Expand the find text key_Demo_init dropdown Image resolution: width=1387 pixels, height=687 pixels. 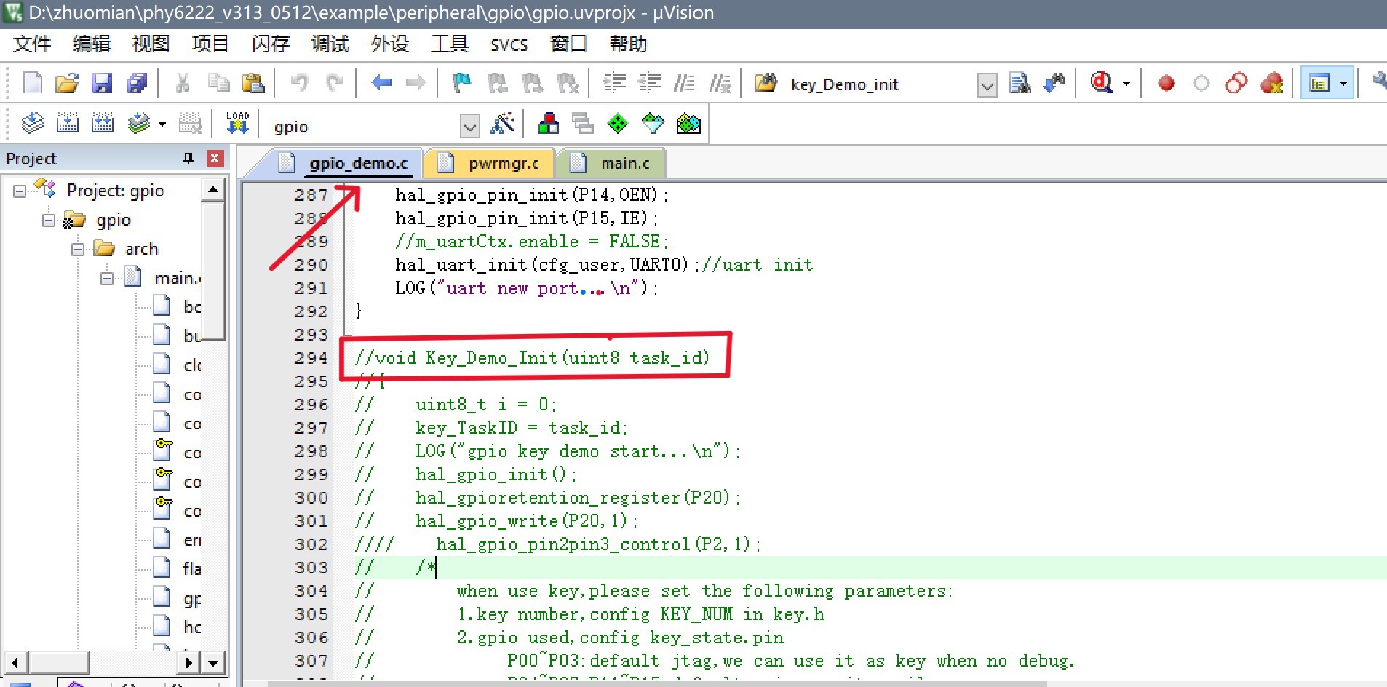point(987,85)
